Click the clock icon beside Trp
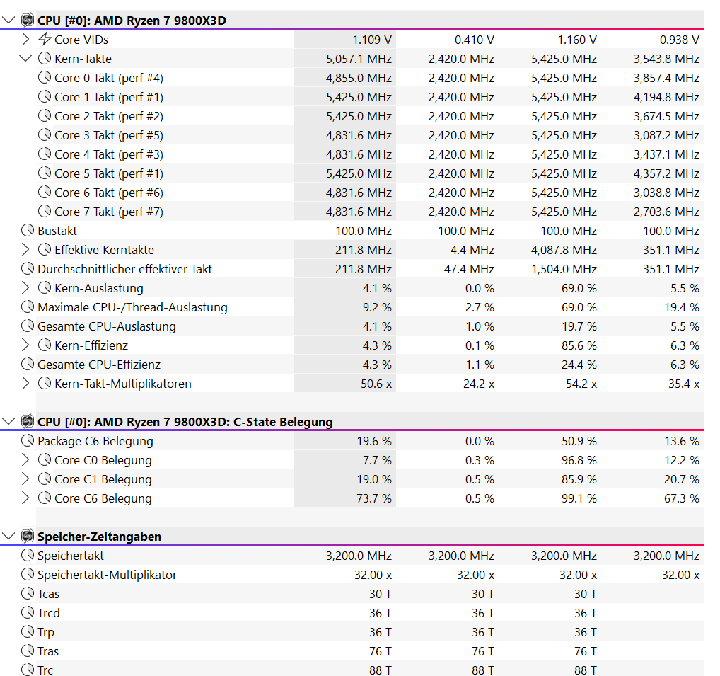Screen dimensions: 720x676 (x=28, y=631)
